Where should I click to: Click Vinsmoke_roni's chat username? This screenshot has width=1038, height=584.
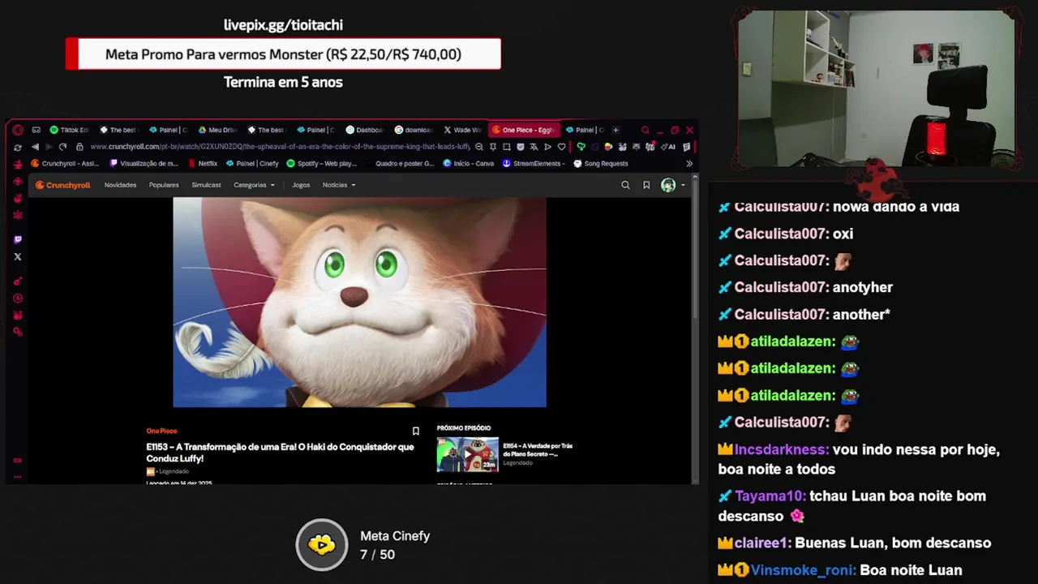pyautogui.click(x=803, y=570)
